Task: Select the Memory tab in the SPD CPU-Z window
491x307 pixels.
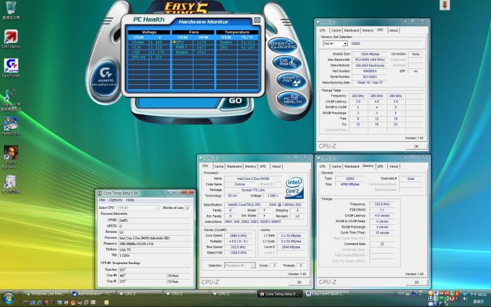Action: (x=368, y=30)
